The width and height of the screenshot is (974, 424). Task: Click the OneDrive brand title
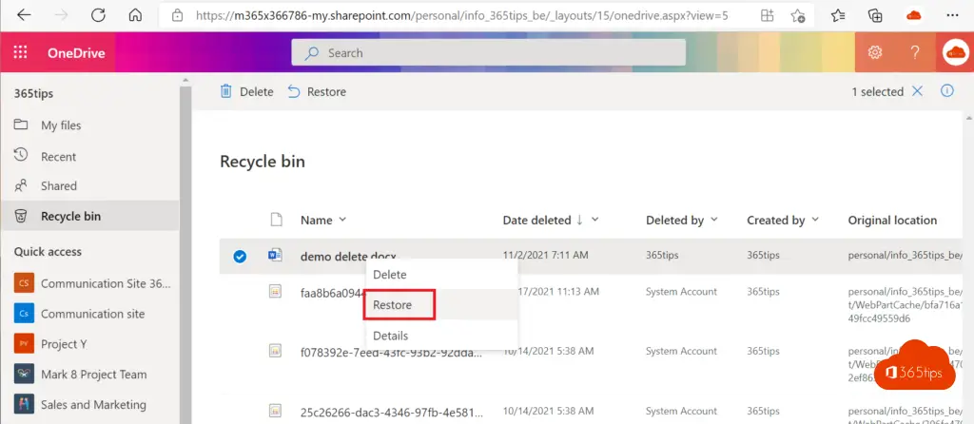[76, 53]
